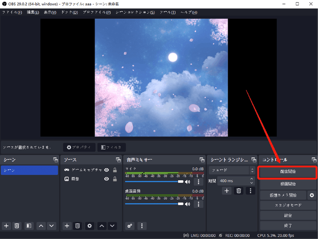The height and width of the screenshot is (239, 318).
Task: Open the ツール menu
Action: (x=167, y=12)
